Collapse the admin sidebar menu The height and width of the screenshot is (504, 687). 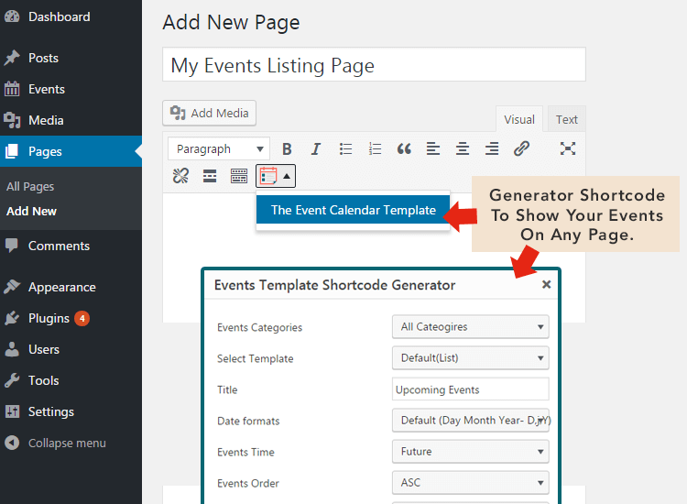click(x=66, y=443)
